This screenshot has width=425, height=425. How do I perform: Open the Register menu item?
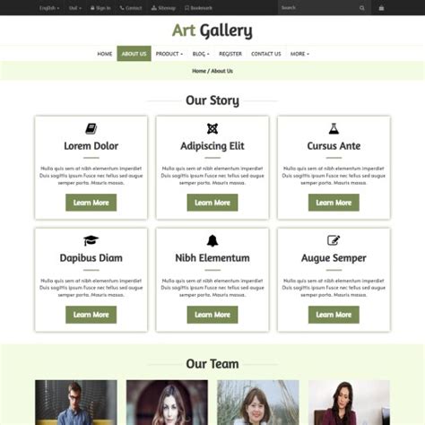click(230, 54)
